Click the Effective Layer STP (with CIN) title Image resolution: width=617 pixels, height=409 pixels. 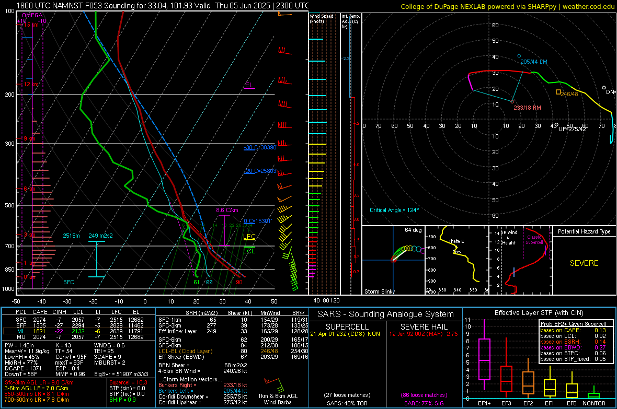coord(539,313)
